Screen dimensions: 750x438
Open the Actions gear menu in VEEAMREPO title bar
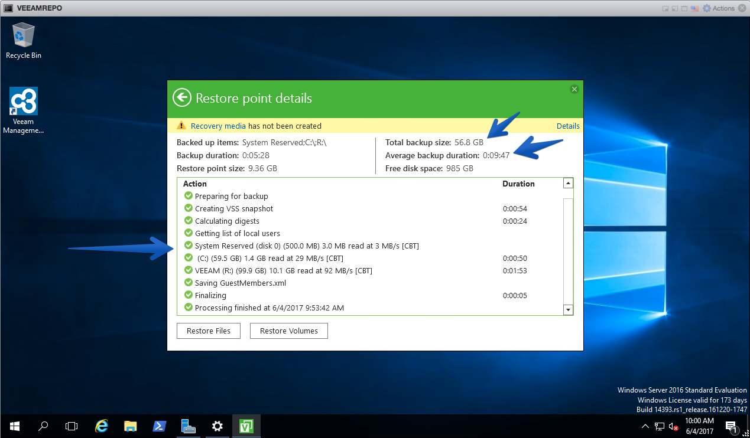[x=718, y=8]
